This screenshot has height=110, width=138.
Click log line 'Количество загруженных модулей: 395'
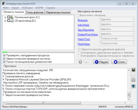tap(28, 70)
